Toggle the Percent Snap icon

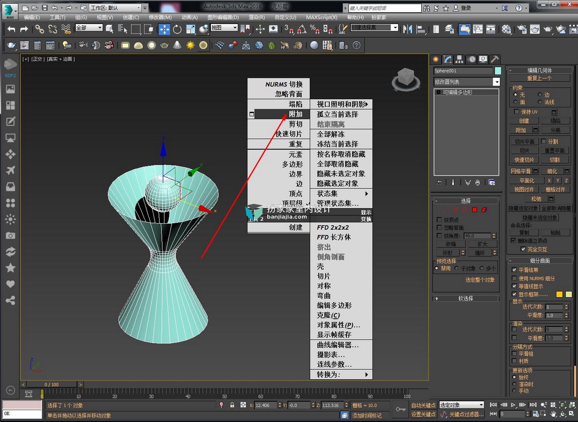click(x=315, y=29)
